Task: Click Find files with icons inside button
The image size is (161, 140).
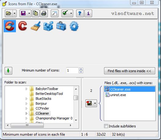Action: (x=129, y=71)
